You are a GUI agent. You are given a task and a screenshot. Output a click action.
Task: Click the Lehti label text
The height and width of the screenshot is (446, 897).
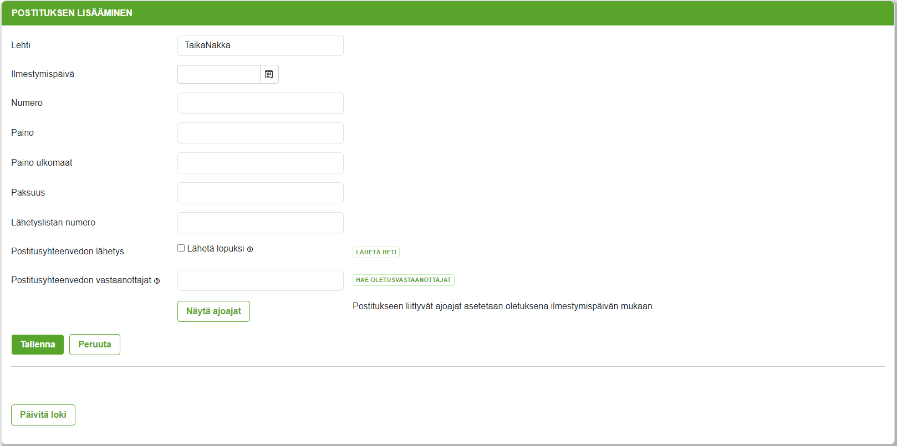21,45
